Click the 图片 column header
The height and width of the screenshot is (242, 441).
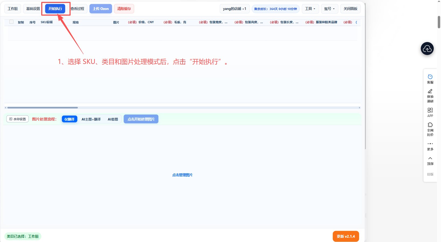116,22
